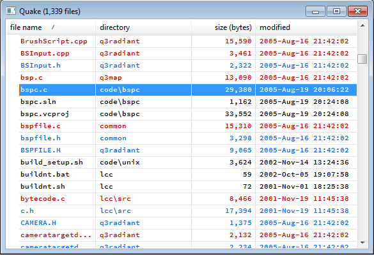The width and height of the screenshot is (374, 255).
Task: Select file bspc.sln
Action: coord(38,102)
